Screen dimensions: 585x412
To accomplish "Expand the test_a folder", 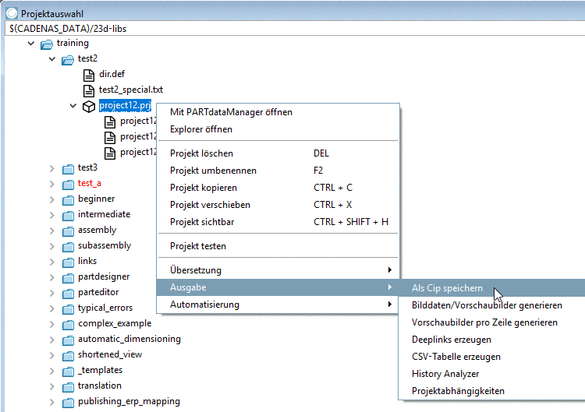I will (x=51, y=184).
